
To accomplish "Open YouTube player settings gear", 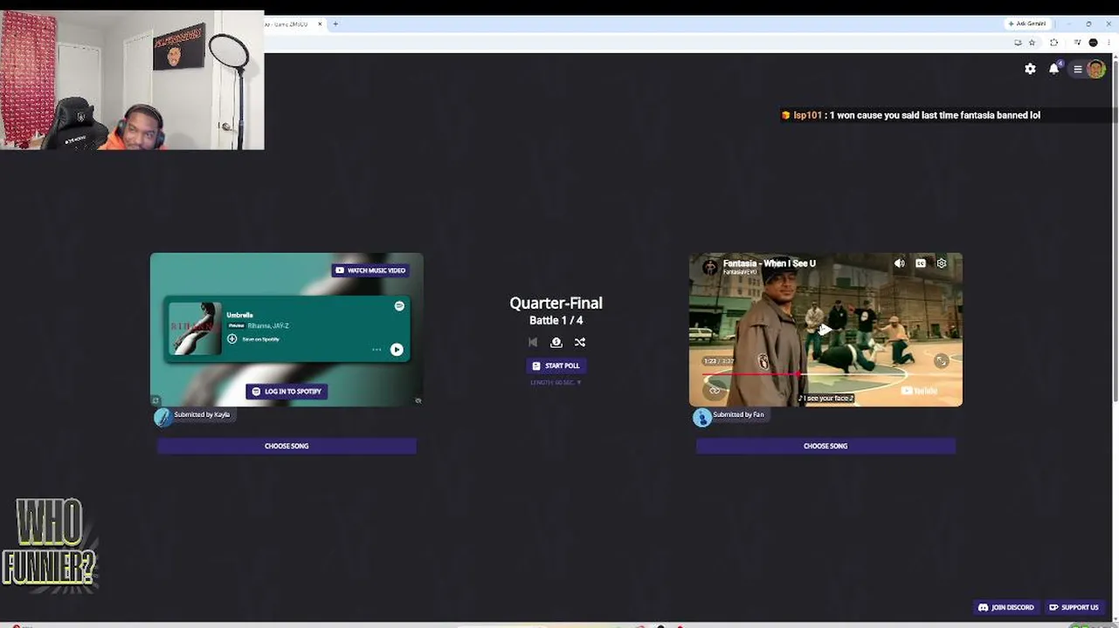I will pyautogui.click(x=942, y=263).
